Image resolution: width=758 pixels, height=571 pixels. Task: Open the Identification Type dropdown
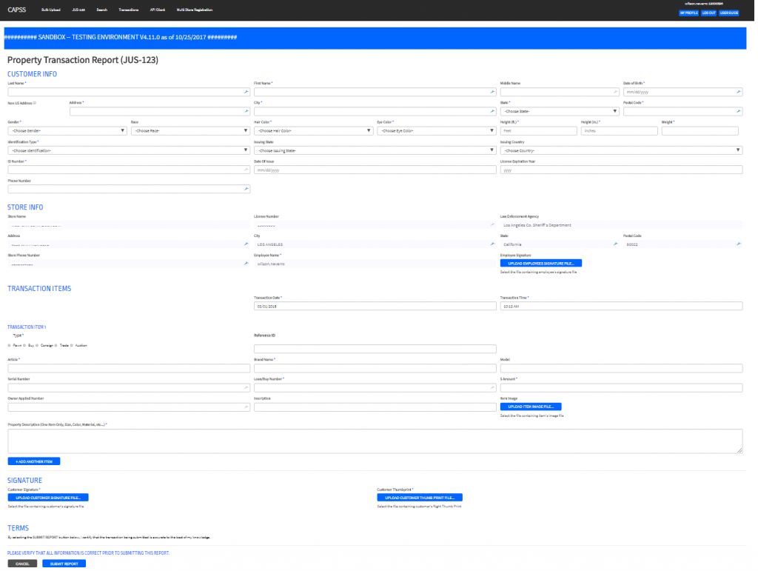tap(128, 150)
